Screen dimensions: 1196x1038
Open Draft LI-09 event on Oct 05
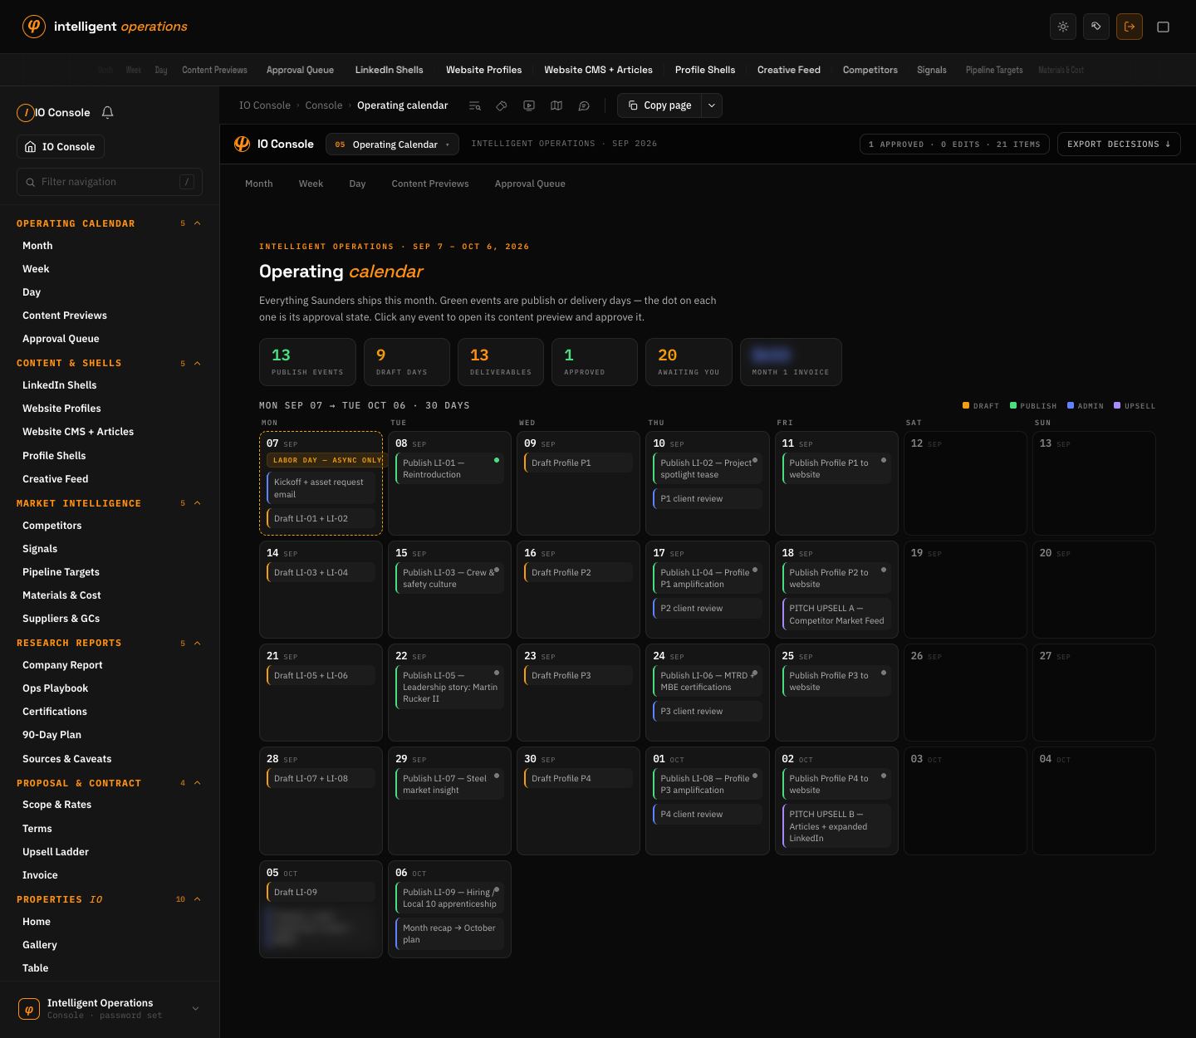[321, 893]
